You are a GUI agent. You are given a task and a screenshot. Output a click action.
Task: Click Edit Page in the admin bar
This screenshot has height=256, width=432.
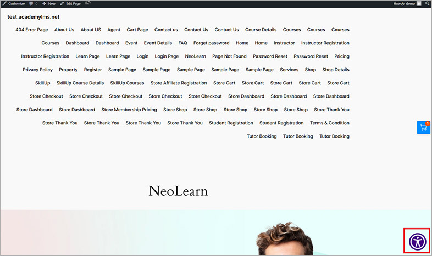70,4
